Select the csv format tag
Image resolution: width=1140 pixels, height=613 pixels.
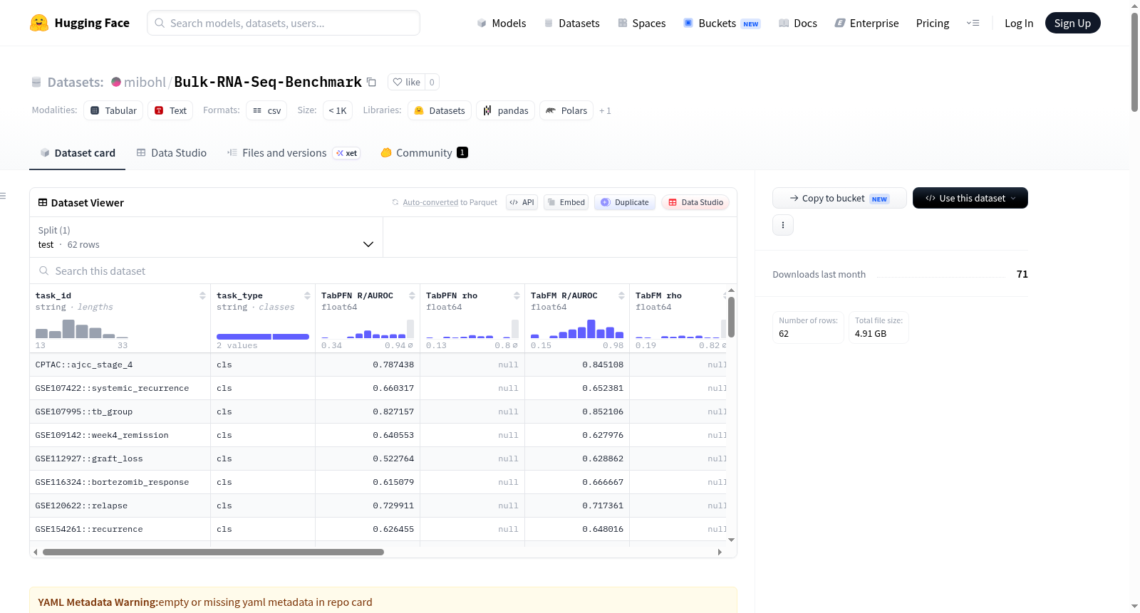point(266,110)
